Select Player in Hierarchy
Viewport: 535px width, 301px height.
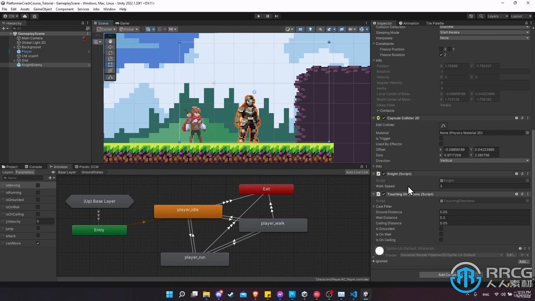pos(27,51)
